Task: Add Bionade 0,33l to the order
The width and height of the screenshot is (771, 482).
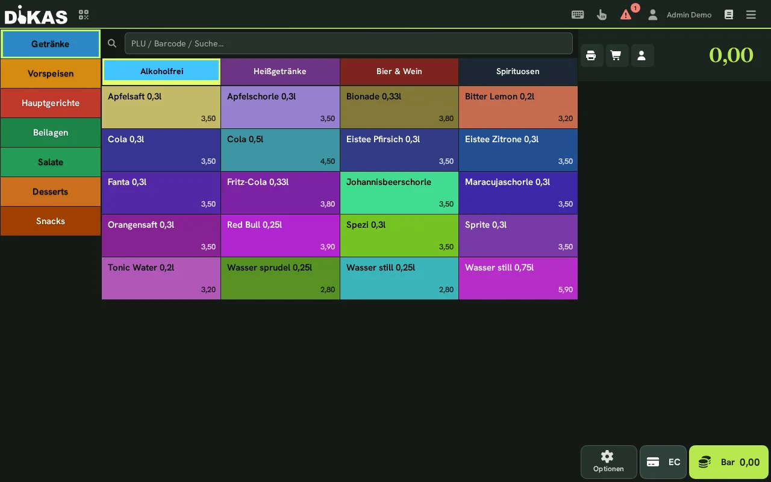Action: point(399,107)
